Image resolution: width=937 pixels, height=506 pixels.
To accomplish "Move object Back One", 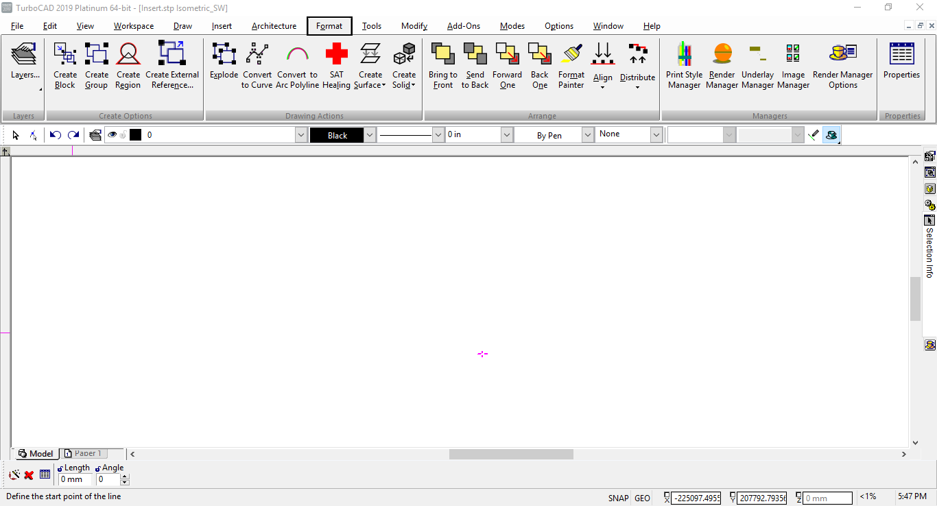I will [x=540, y=65].
